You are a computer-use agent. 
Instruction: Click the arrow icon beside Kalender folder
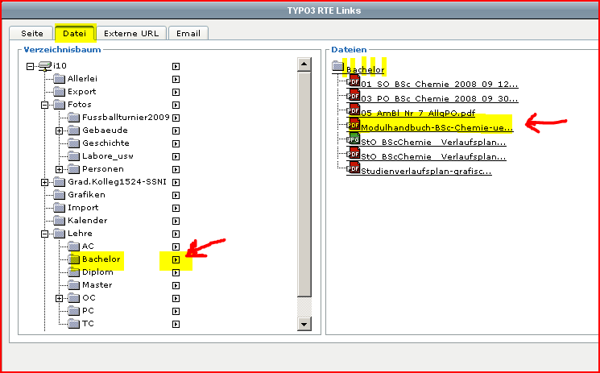point(176,221)
